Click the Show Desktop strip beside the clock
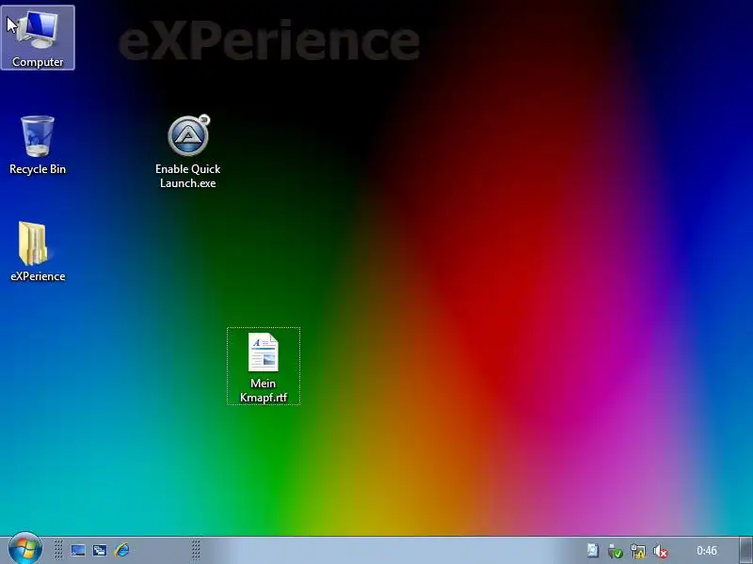This screenshot has width=753, height=564. click(745, 550)
